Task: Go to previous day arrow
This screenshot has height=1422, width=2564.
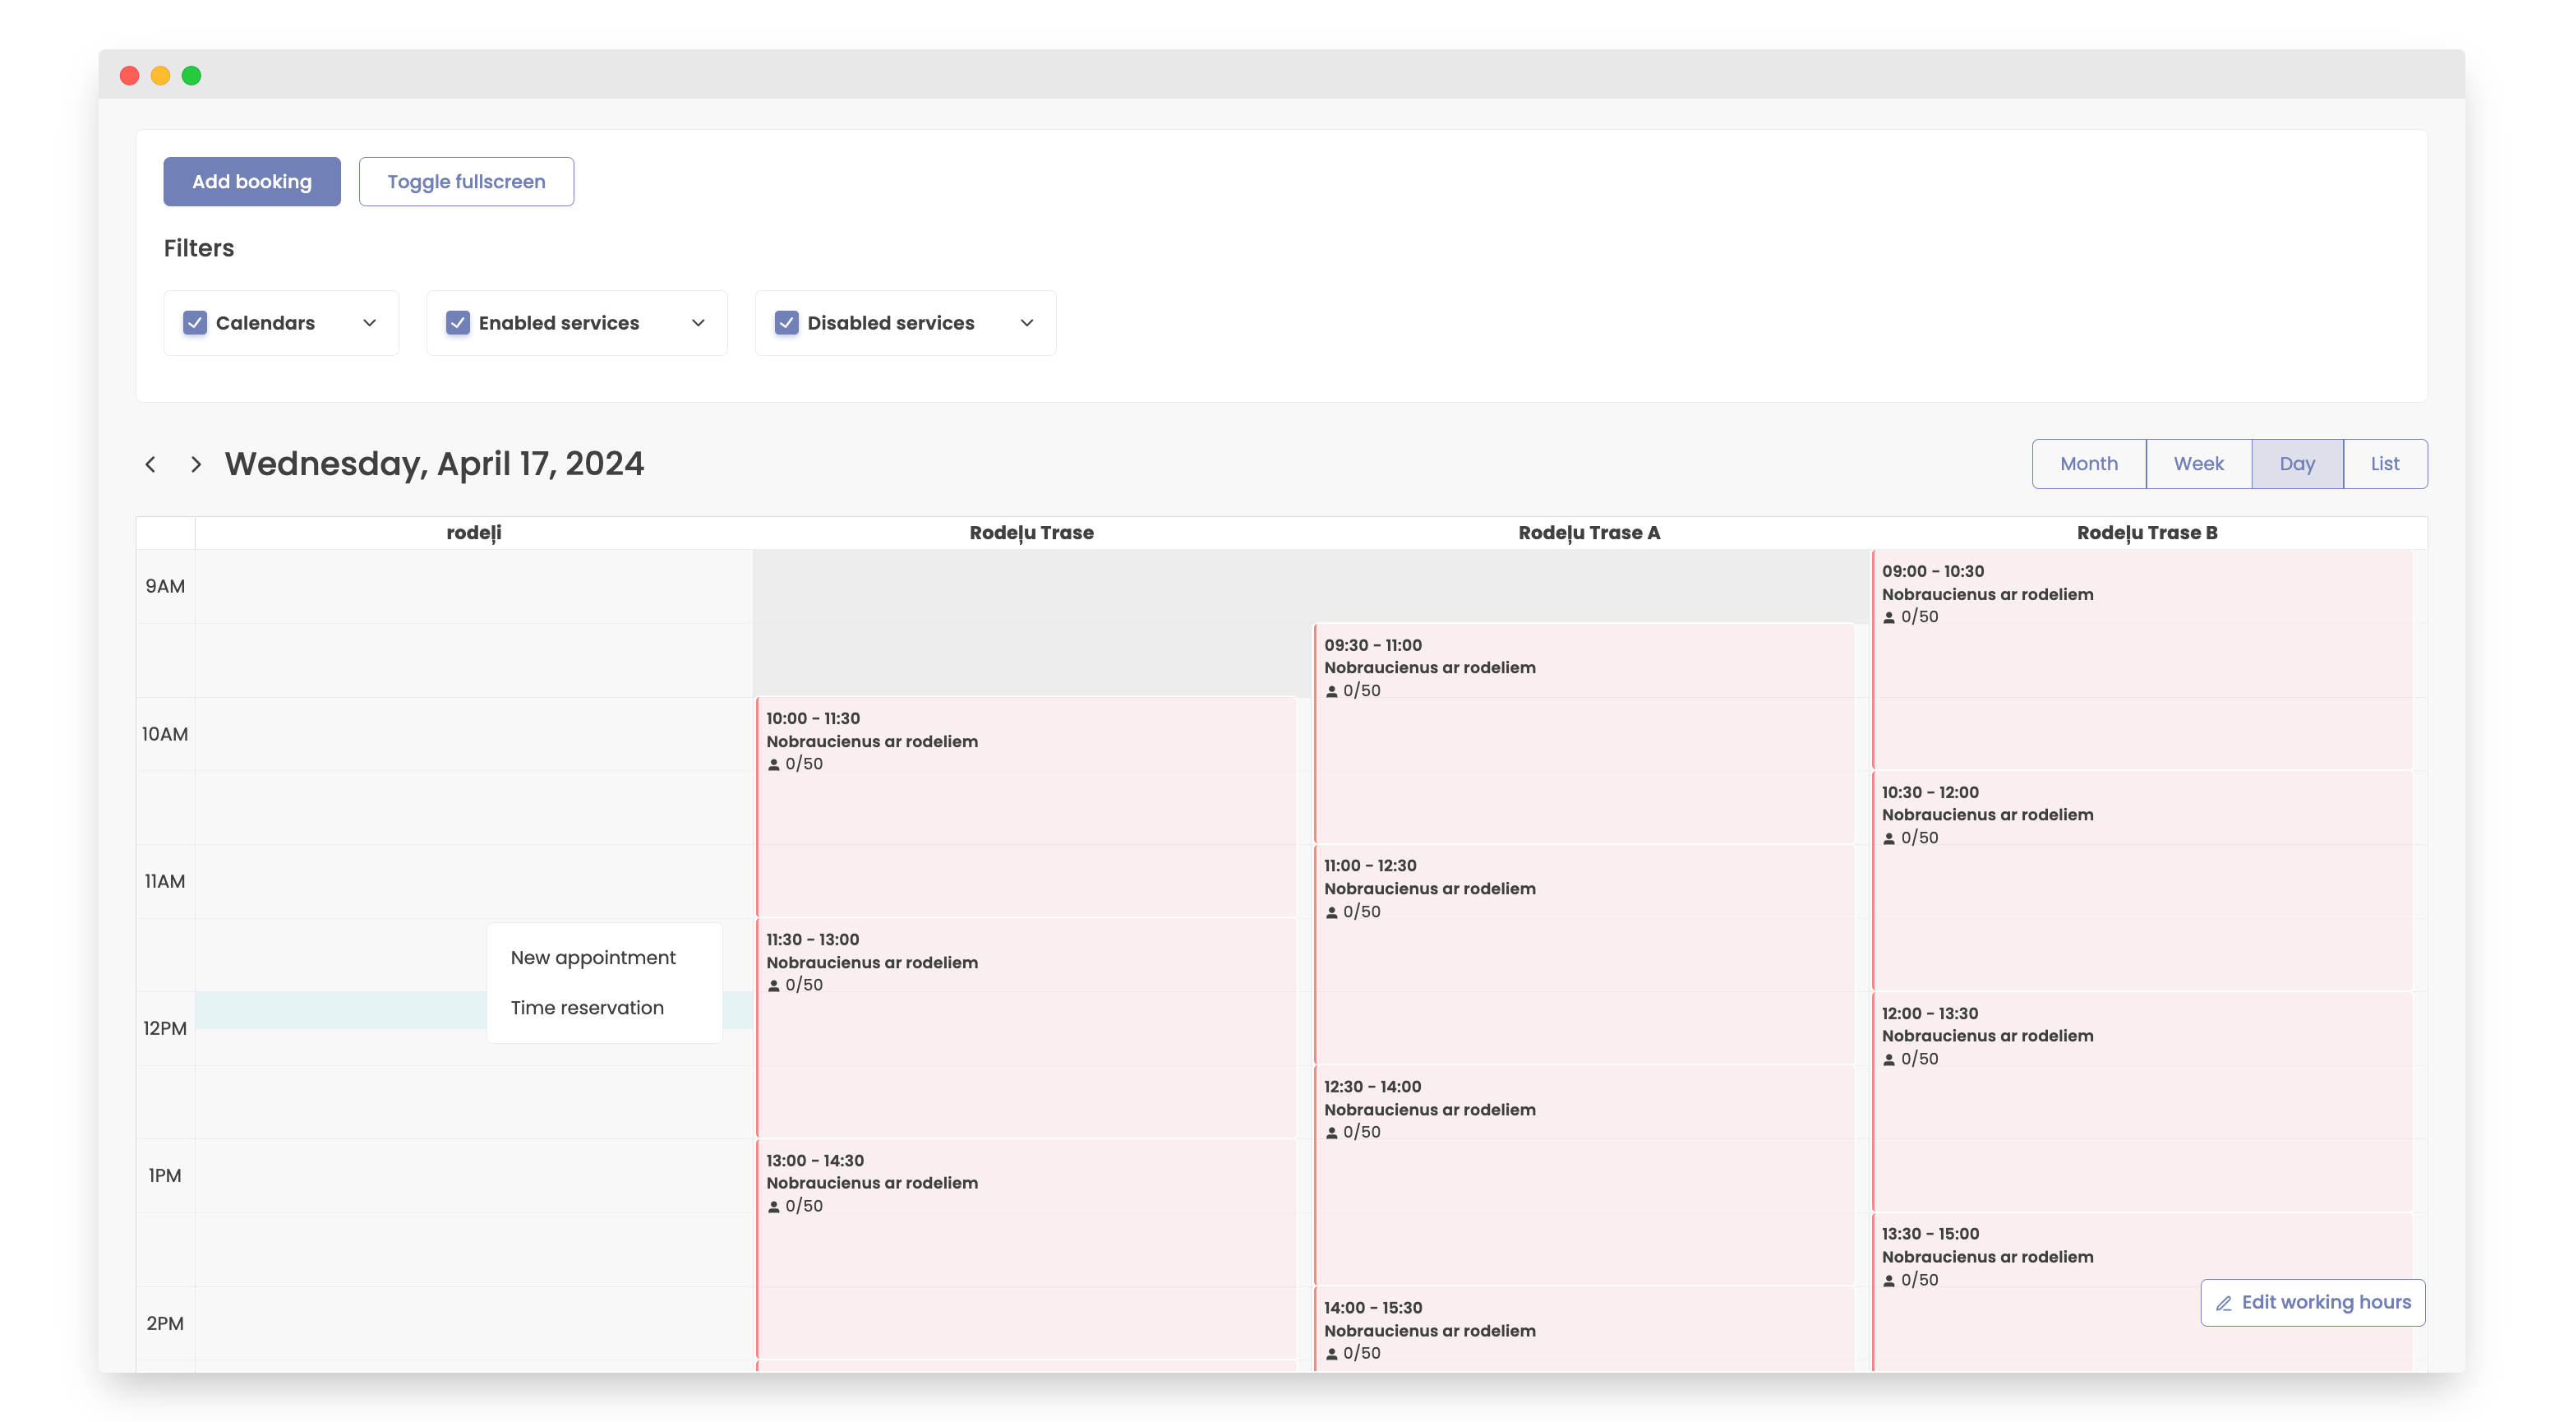Action: tap(150, 464)
